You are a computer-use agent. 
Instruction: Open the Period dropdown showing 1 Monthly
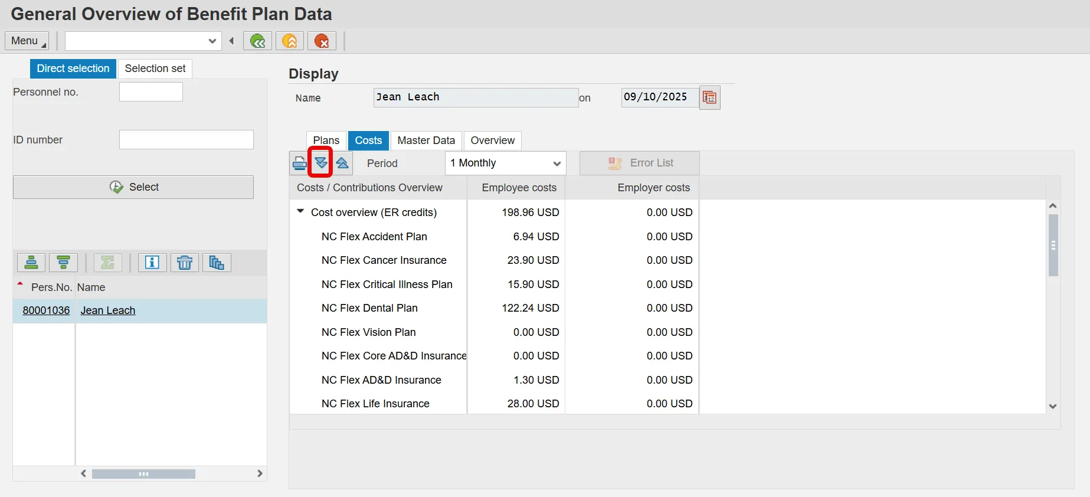point(505,163)
